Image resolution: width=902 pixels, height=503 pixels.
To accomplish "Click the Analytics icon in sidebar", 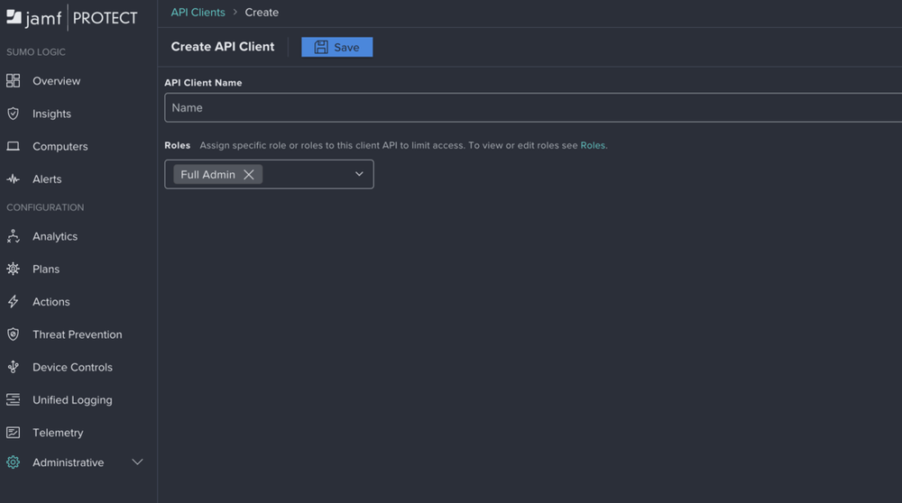I will tap(14, 236).
